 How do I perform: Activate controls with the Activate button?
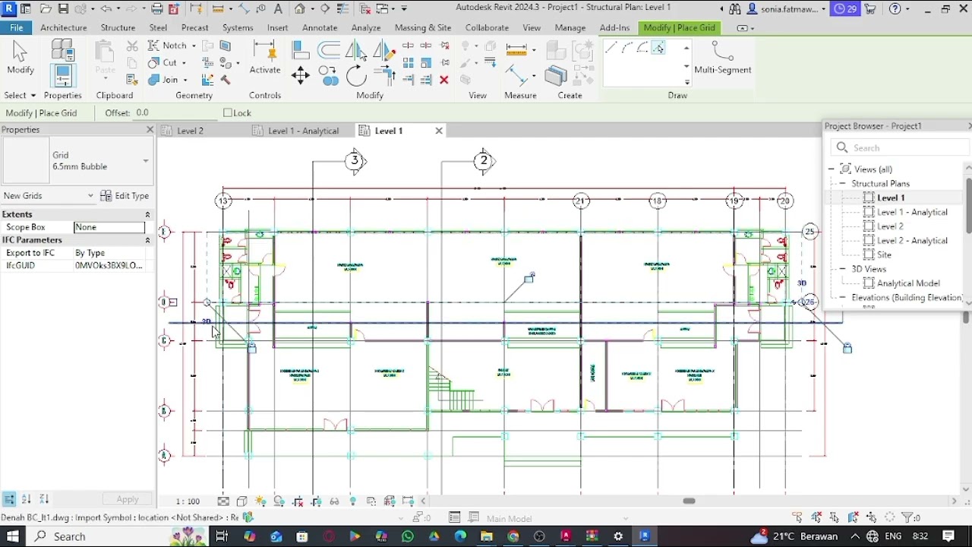tap(265, 58)
